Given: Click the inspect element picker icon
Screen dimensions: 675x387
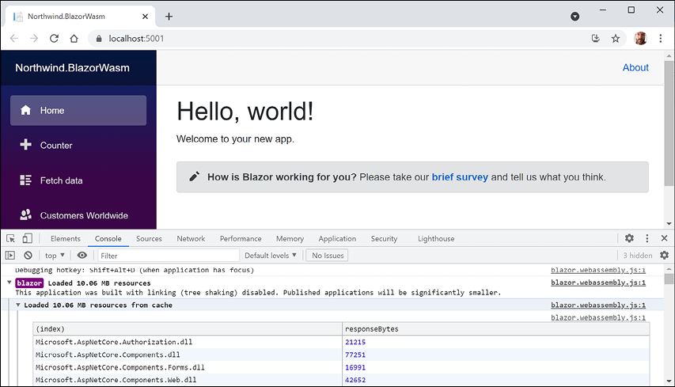Looking at the screenshot, I should [x=11, y=238].
